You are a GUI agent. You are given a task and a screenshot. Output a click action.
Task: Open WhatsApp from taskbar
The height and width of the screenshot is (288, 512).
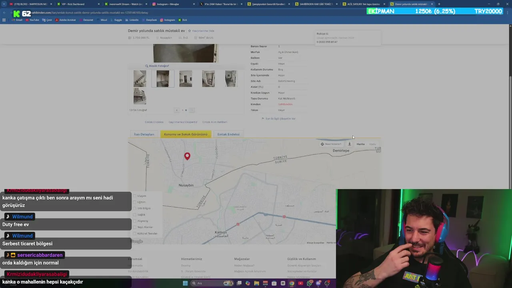[310, 283]
